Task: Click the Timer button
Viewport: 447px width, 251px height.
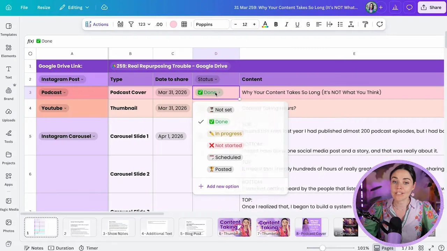Action: click(x=88, y=248)
